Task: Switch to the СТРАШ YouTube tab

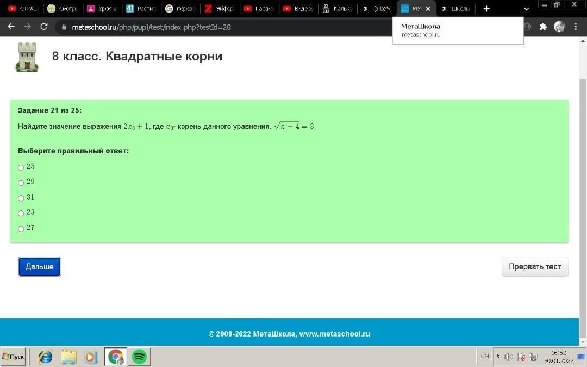Action: pos(23,9)
